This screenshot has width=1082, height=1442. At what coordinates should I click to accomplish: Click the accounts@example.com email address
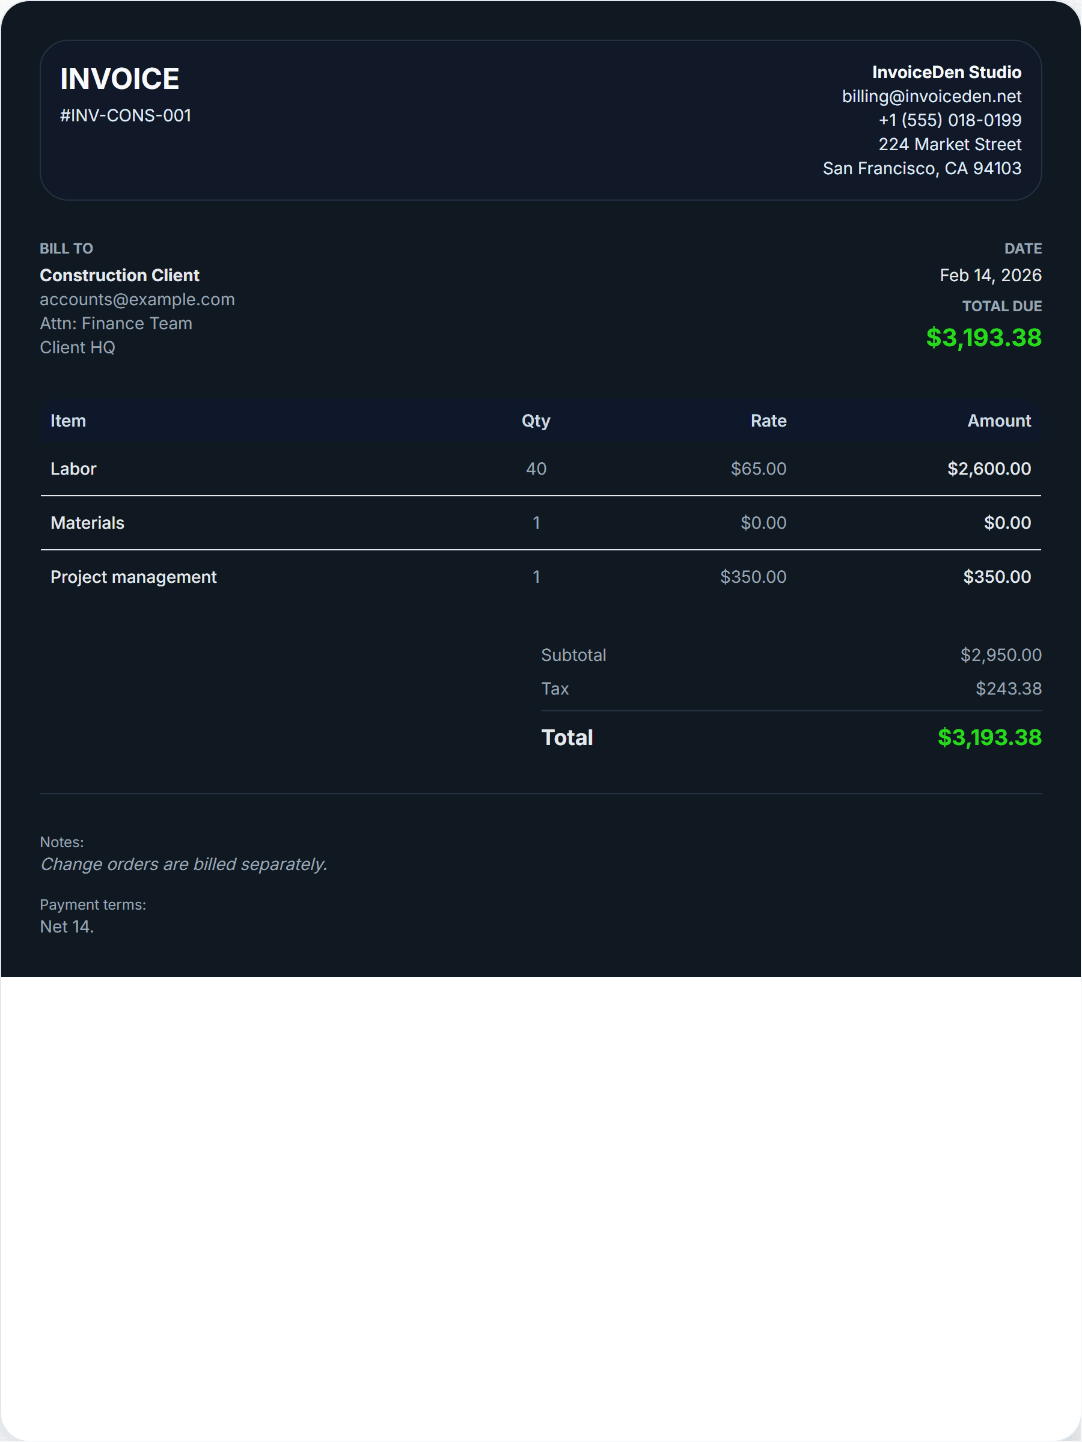tap(137, 299)
